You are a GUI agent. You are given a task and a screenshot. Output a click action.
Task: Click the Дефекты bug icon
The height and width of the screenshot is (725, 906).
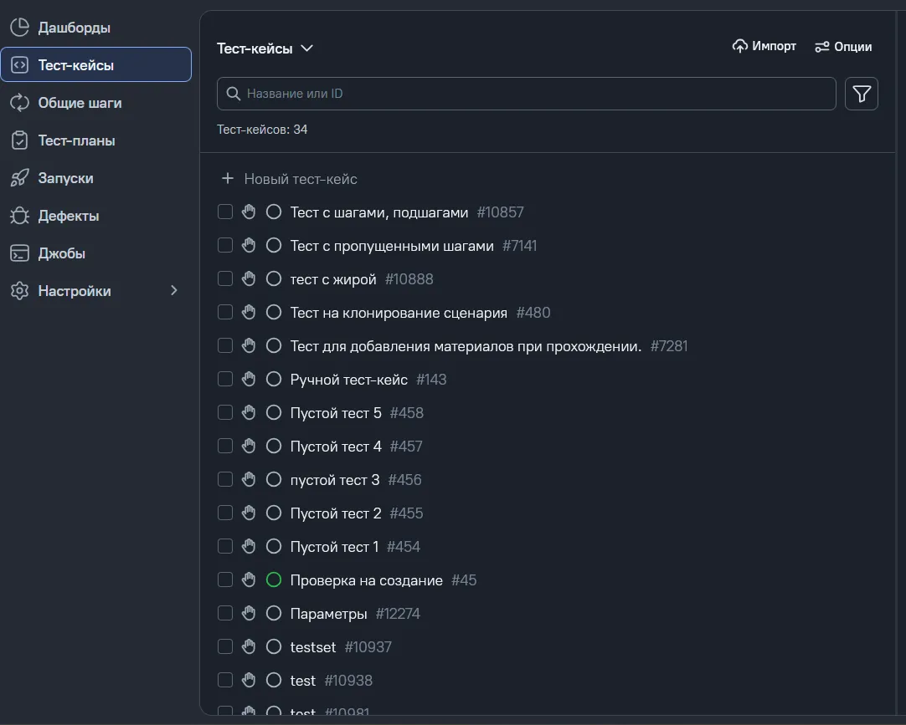pos(19,216)
